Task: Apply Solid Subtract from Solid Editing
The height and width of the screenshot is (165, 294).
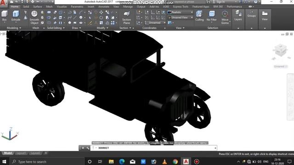Action: 49,17
